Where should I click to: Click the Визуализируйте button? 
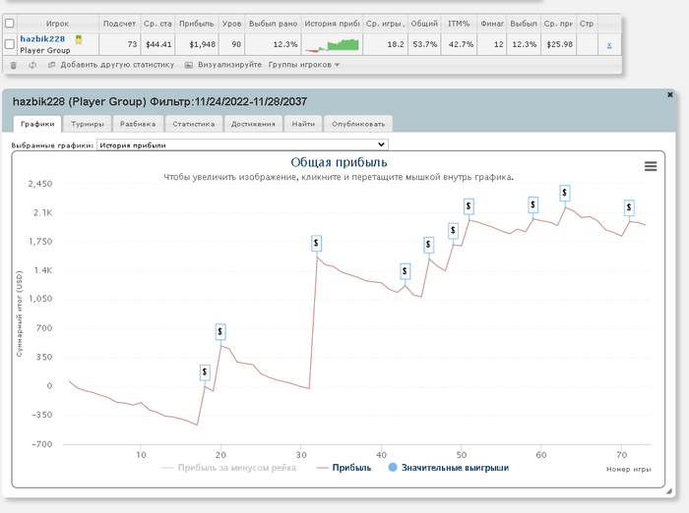(x=223, y=65)
